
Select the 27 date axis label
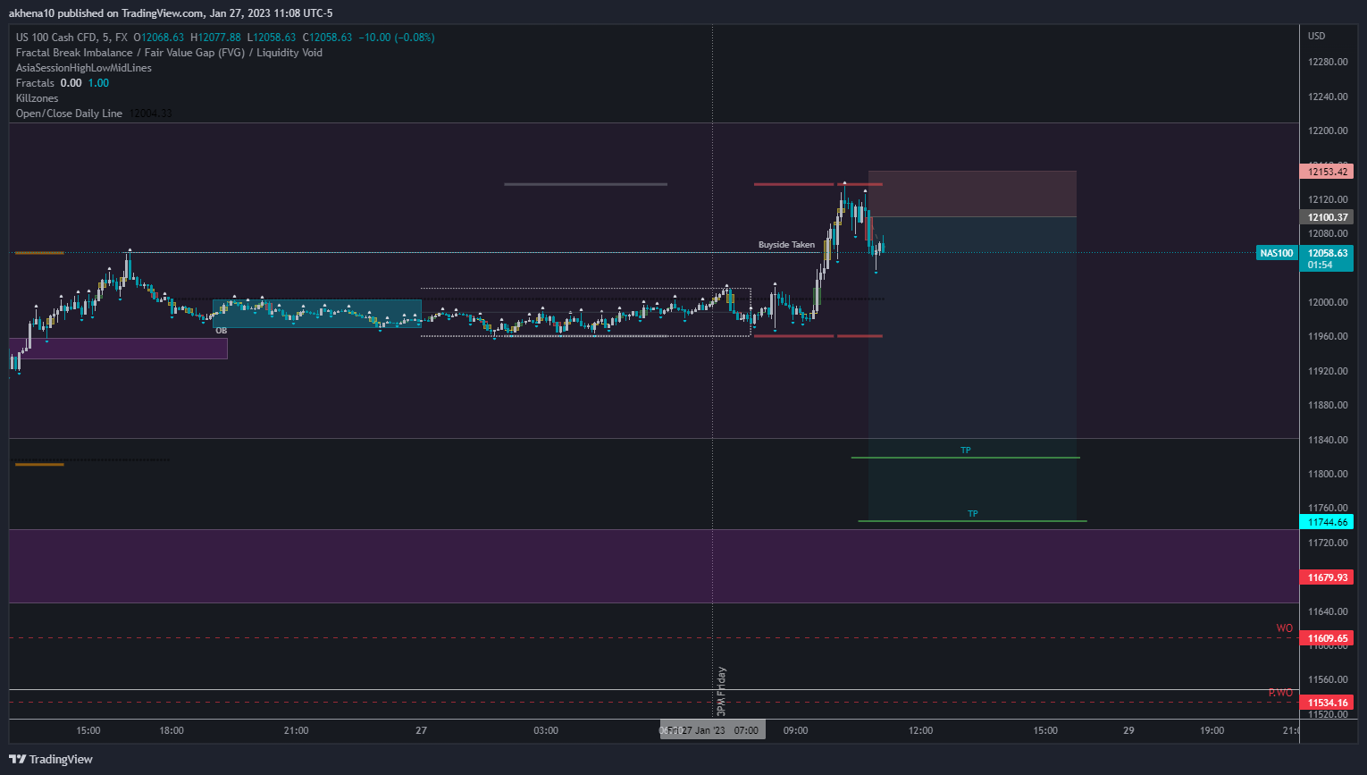pyautogui.click(x=421, y=730)
